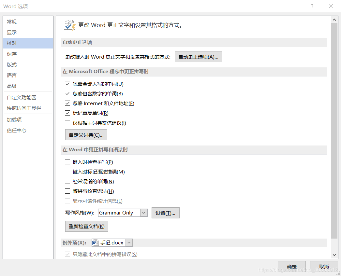
Task: Click the scrollbar down arrow
Action: point(334,255)
